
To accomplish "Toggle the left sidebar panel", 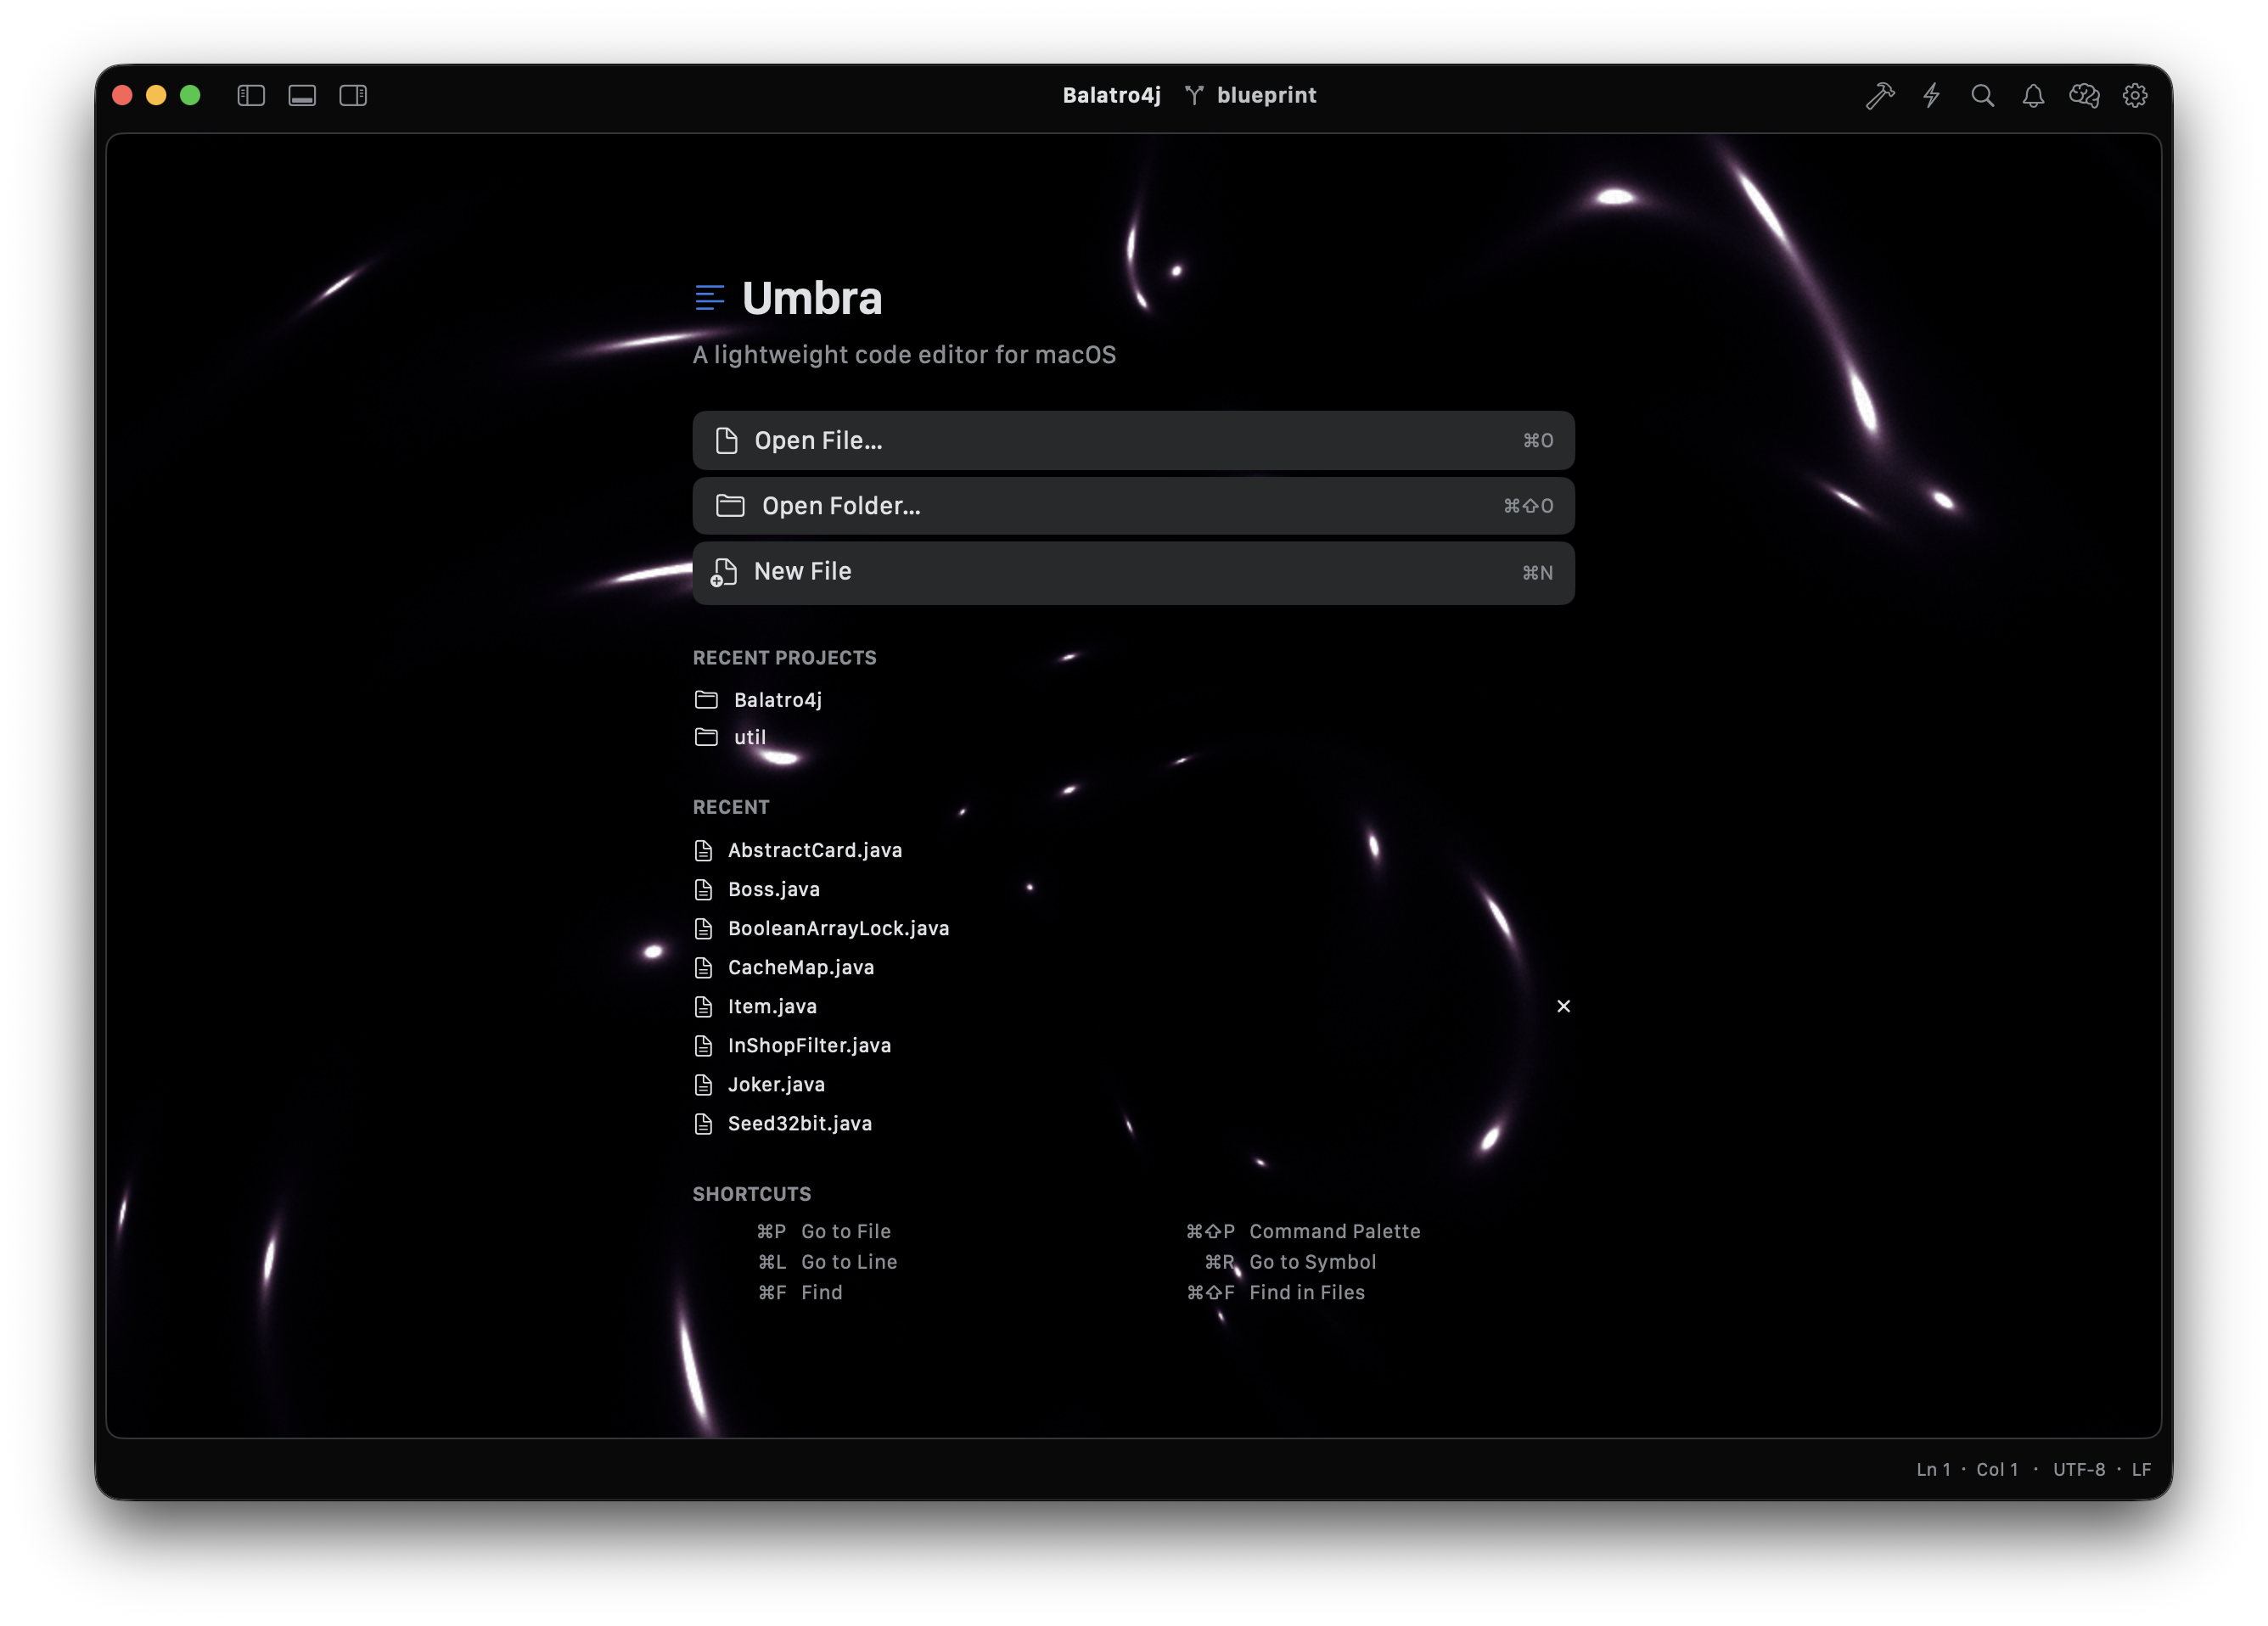I will pyautogui.click(x=251, y=95).
